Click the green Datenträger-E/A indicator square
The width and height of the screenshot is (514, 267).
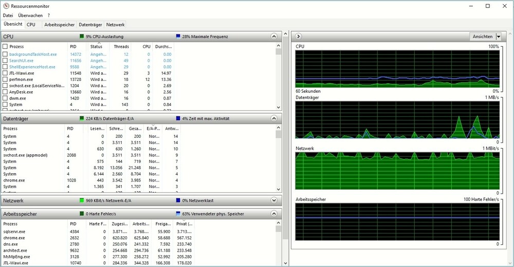tap(82, 118)
